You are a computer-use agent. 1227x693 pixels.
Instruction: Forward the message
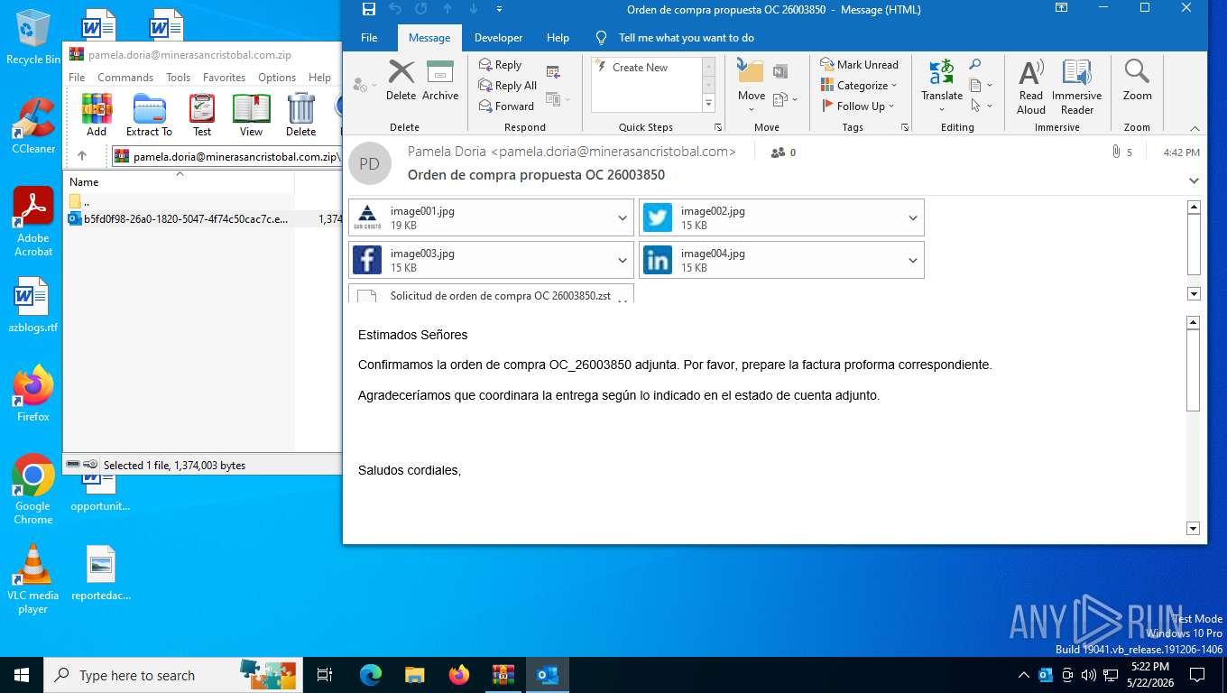click(506, 106)
